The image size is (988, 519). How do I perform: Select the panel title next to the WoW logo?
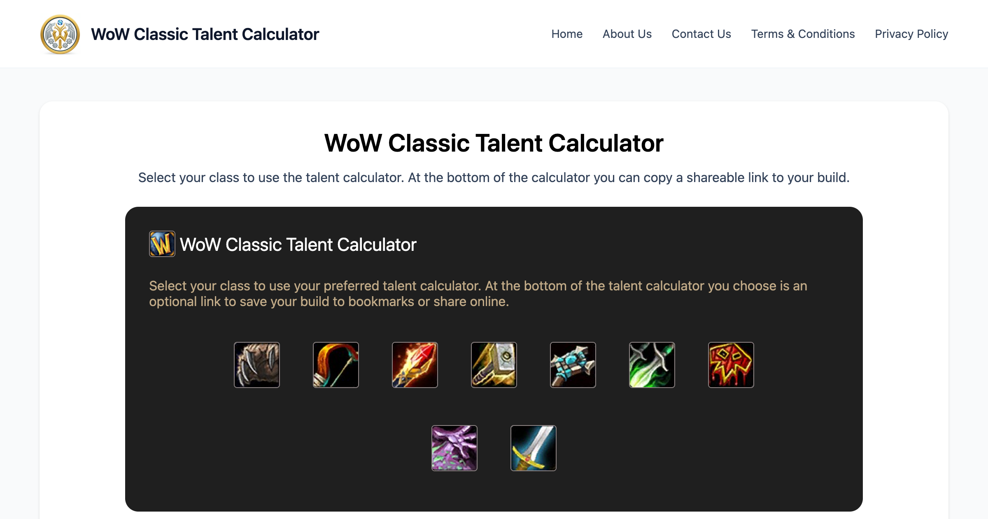click(298, 244)
